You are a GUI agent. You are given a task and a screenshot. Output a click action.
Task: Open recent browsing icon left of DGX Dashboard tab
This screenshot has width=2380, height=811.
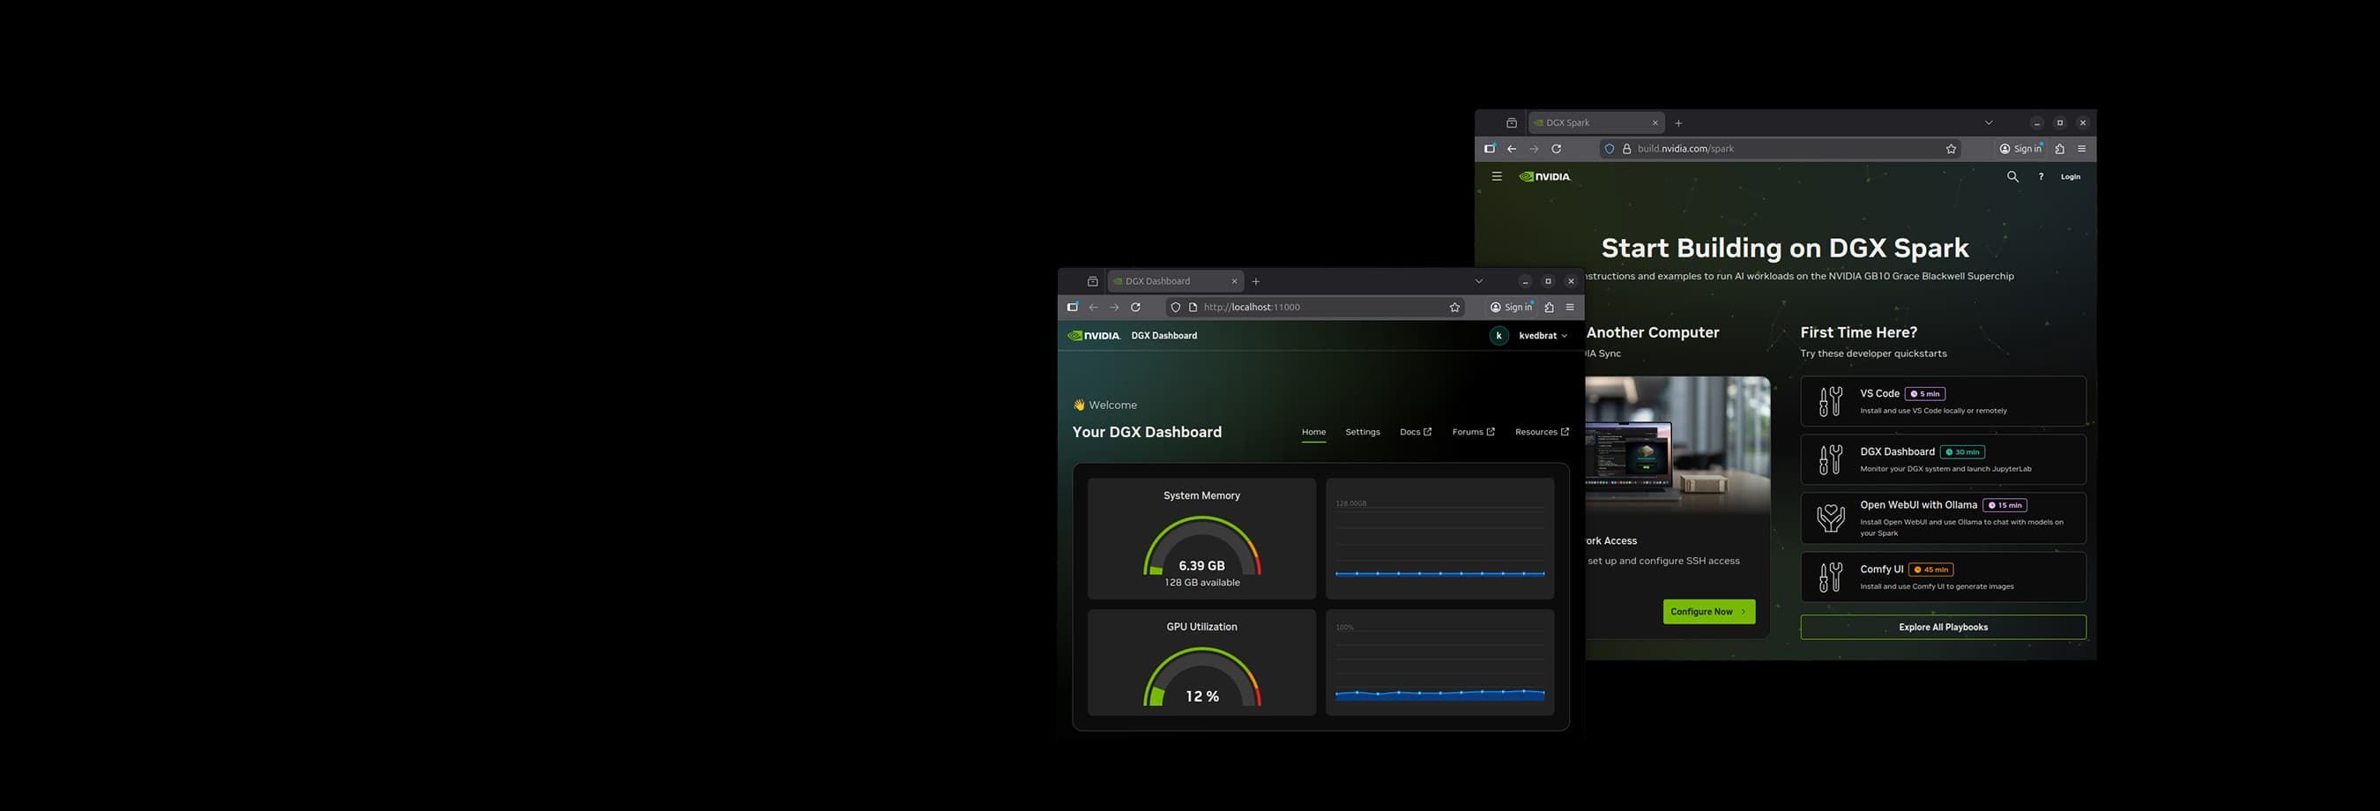(1092, 282)
